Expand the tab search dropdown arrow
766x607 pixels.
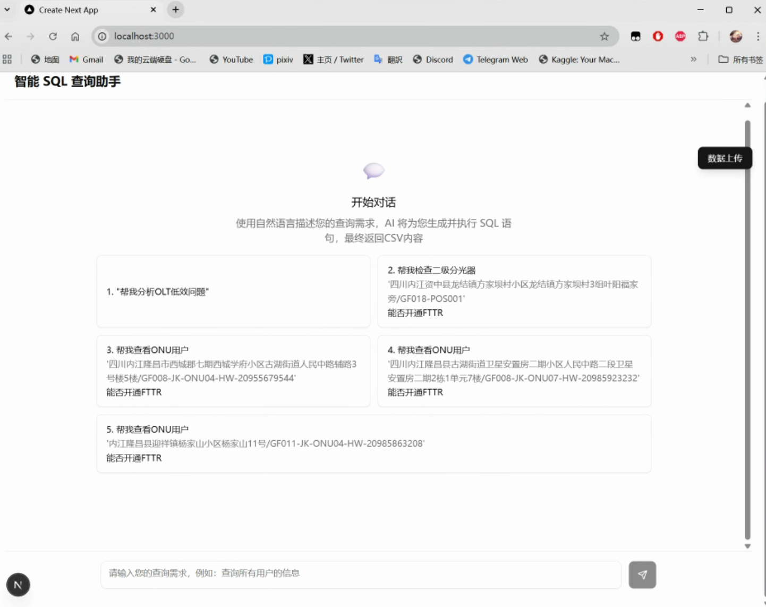tap(7, 10)
